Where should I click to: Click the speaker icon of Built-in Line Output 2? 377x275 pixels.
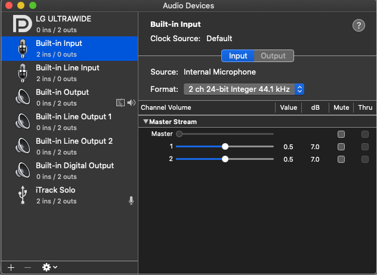[x=23, y=146]
